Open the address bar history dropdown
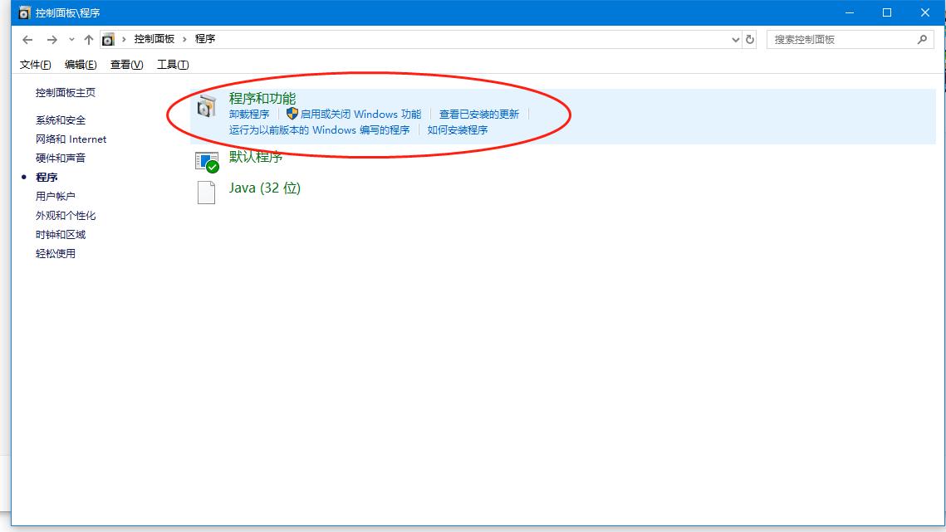Image resolution: width=946 pixels, height=532 pixels. pos(734,39)
